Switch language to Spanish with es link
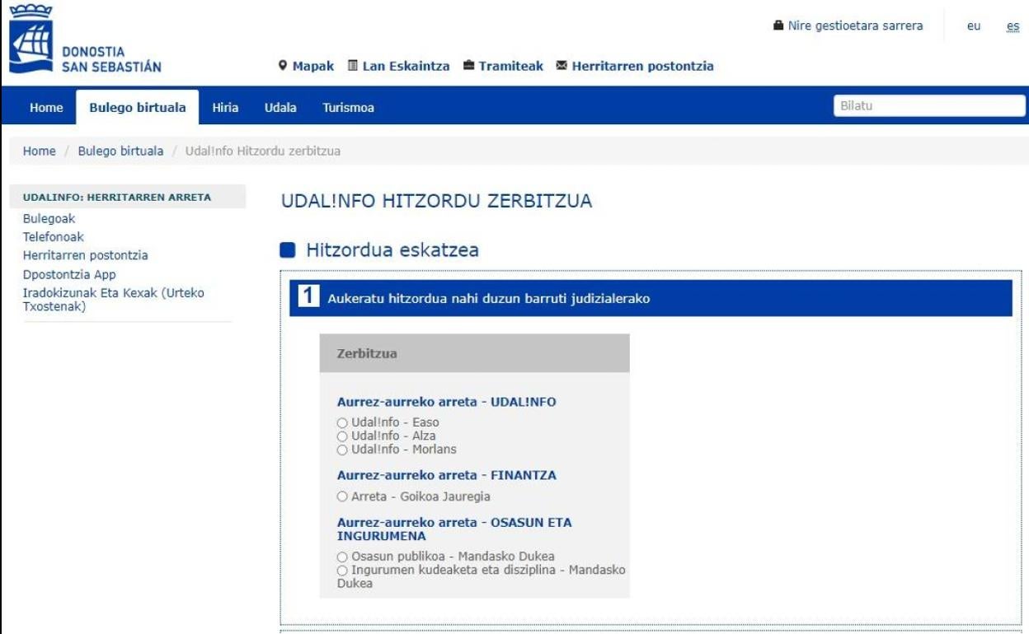Viewport: 1029px width, 634px height. (x=1013, y=26)
